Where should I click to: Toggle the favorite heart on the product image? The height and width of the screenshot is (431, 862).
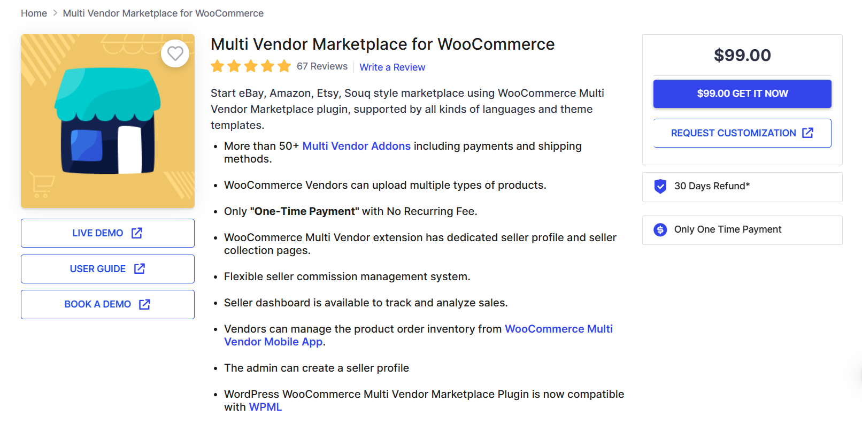click(x=175, y=53)
